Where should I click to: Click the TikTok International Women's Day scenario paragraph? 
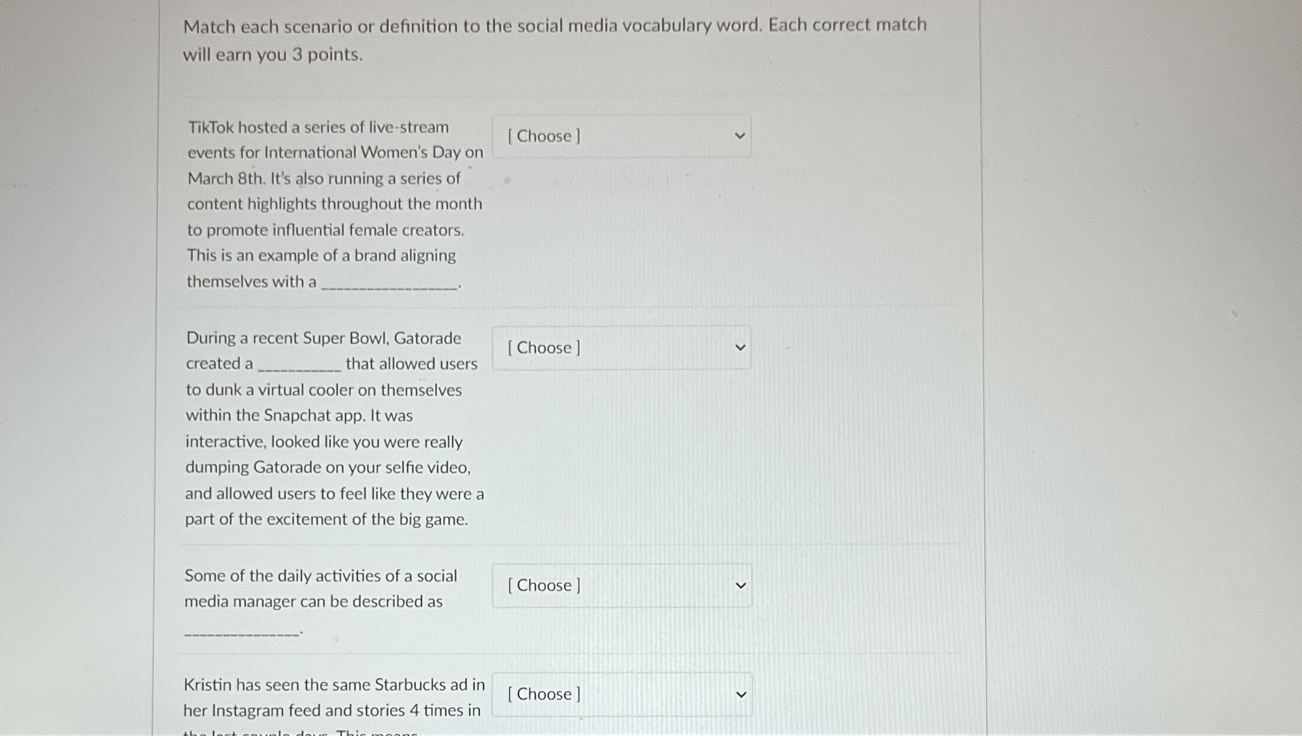point(333,203)
